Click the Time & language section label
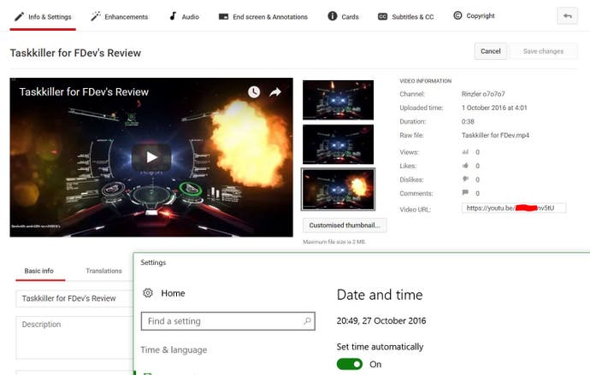Image resolution: width=590 pixels, height=375 pixels. click(174, 350)
